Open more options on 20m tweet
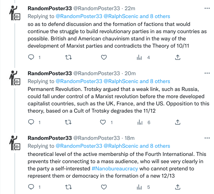This screenshot has width=214, height=194. [x=207, y=73]
